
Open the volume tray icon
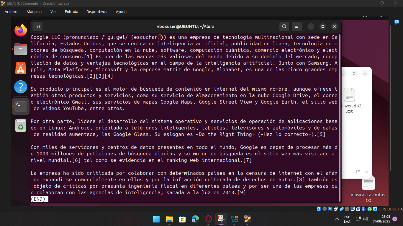point(366,219)
